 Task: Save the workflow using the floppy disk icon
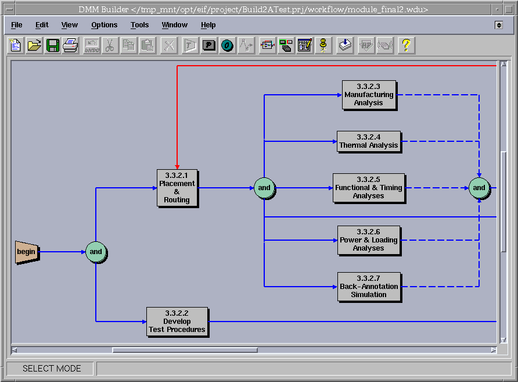point(52,45)
